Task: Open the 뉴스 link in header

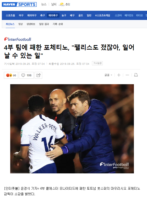Action: click(44, 4)
